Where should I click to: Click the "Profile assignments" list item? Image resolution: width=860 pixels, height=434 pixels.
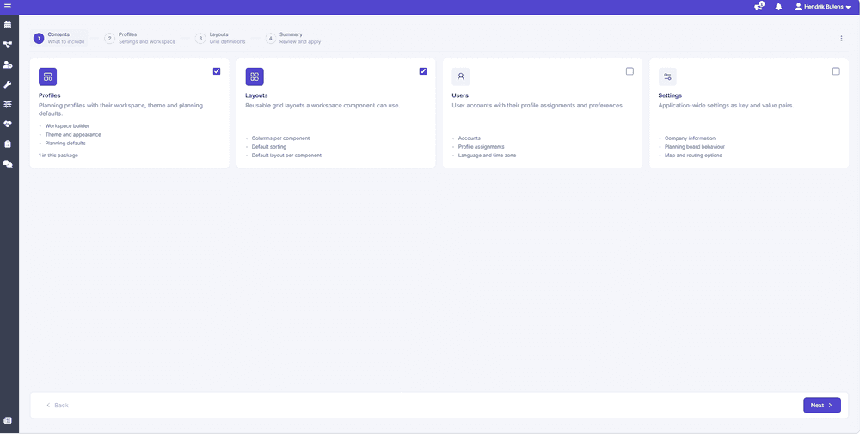pos(481,147)
